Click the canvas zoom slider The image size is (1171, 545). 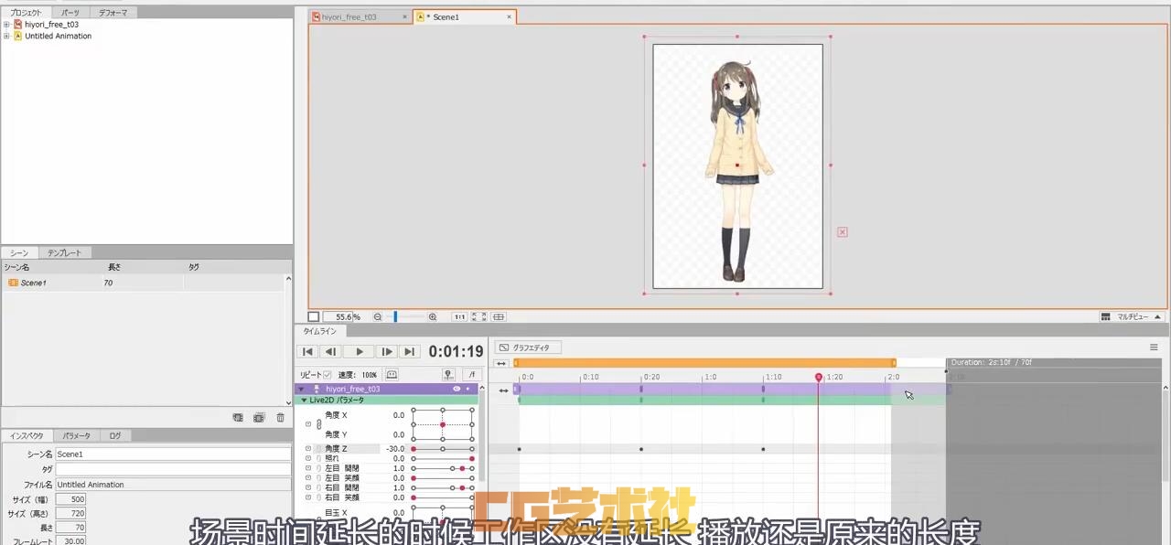[408, 316]
